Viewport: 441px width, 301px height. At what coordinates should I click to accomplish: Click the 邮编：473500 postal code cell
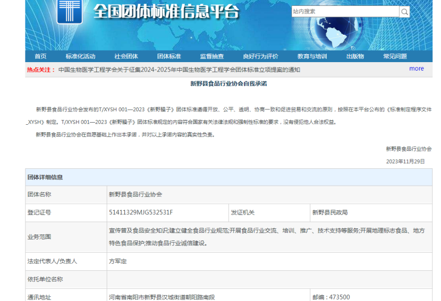371,295
